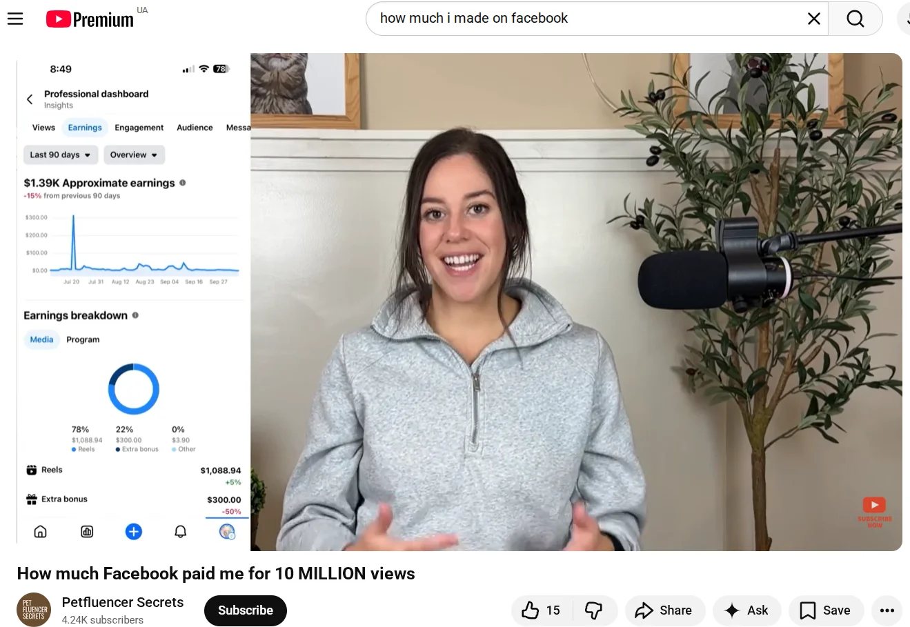Toggle the like button on the video
Screen dimensions: 910x627
pos(541,610)
